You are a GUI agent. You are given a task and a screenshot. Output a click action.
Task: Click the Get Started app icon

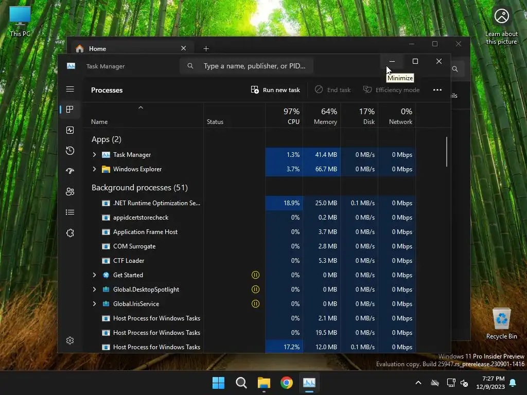(106, 275)
